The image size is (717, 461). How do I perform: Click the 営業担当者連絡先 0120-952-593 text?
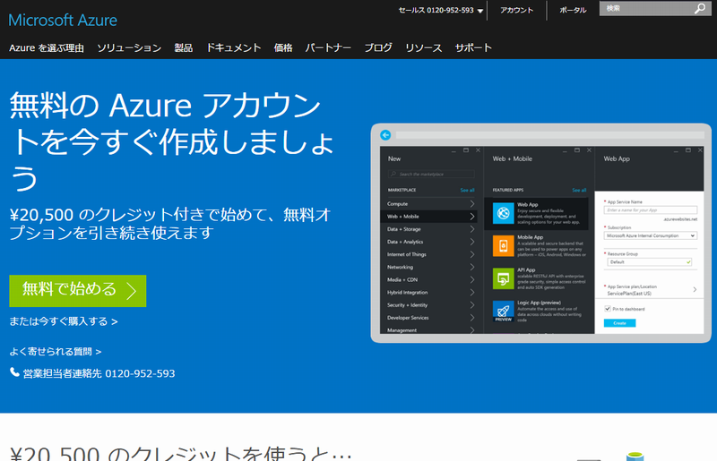[99, 374]
